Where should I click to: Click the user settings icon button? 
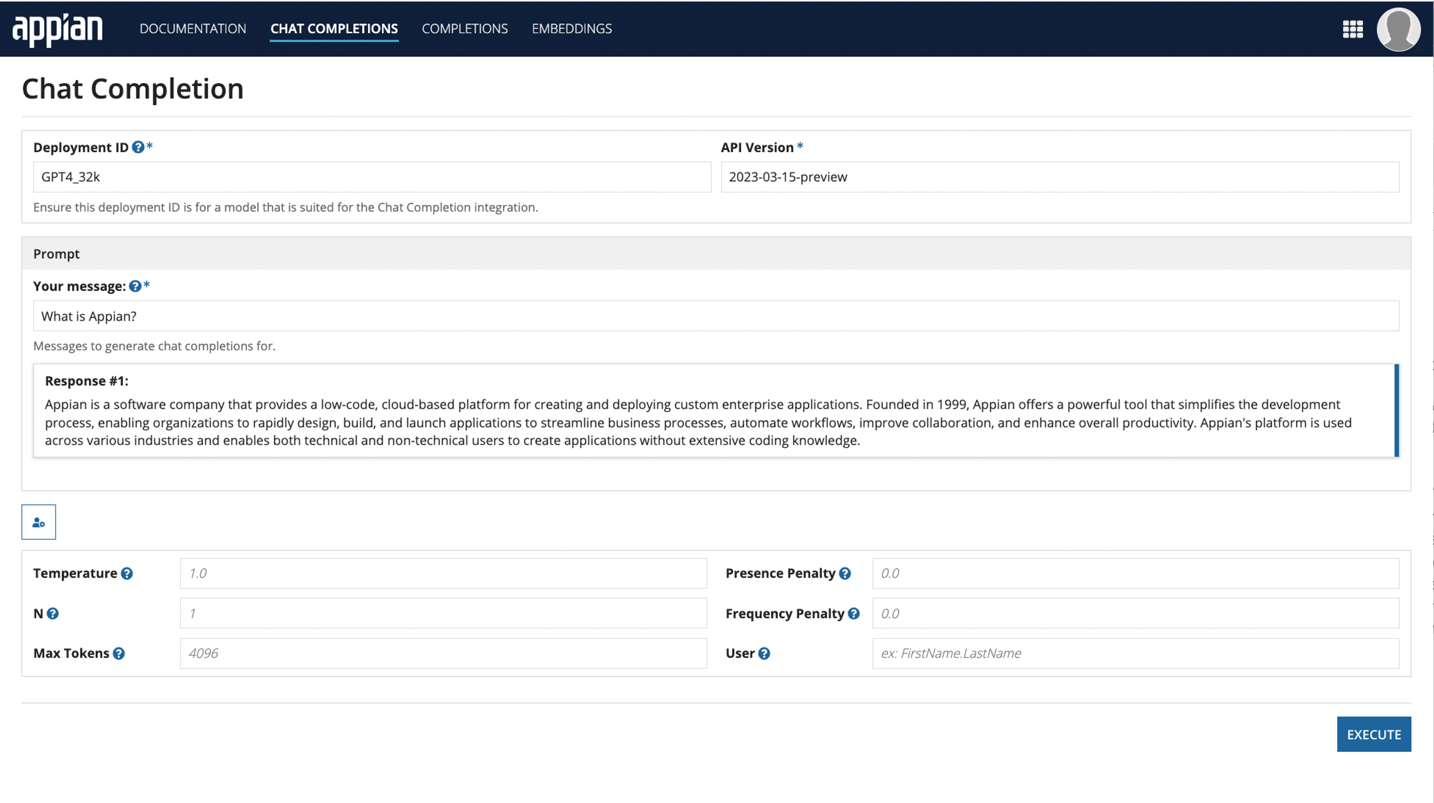pyautogui.click(x=38, y=522)
